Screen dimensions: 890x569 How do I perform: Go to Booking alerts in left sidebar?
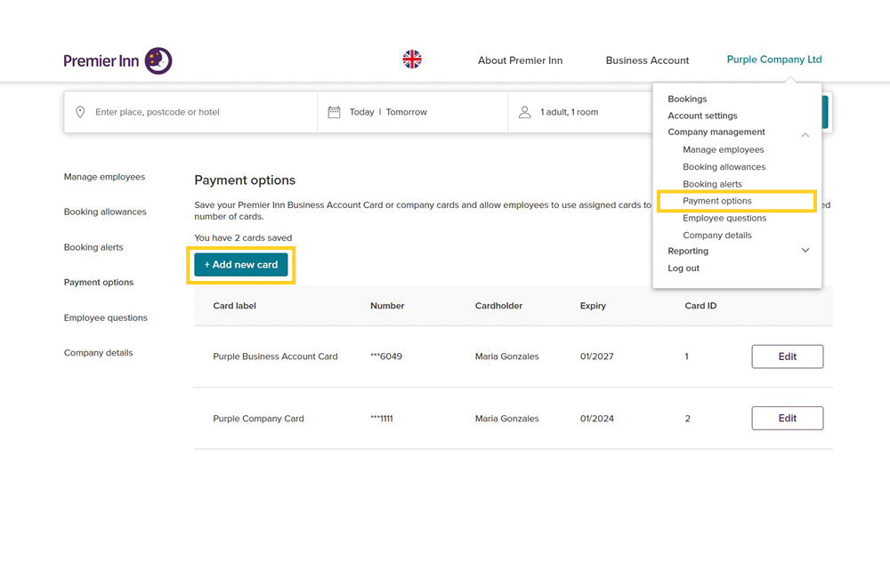pyautogui.click(x=93, y=247)
